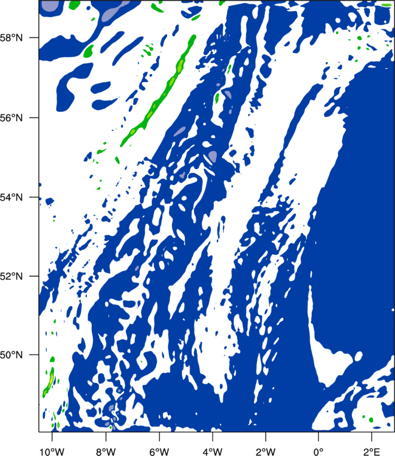
Task: Click the 52°N latitude label
Action: pyautogui.click(x=11, y=276)
